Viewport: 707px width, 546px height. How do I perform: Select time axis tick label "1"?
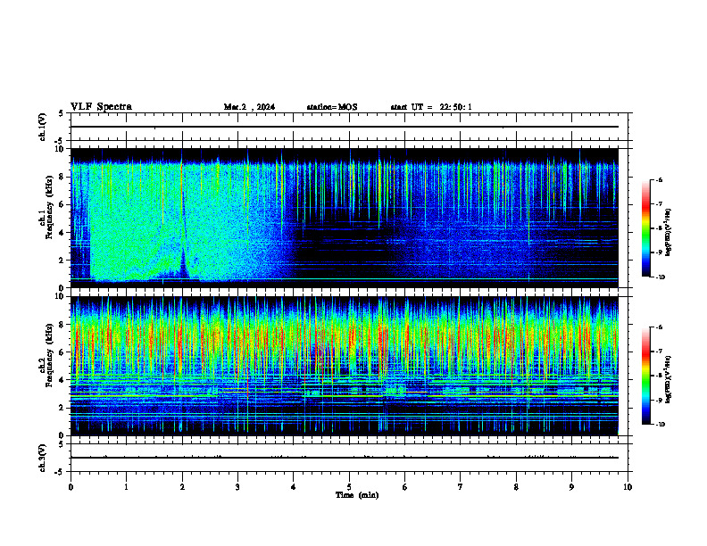point(126,487)
